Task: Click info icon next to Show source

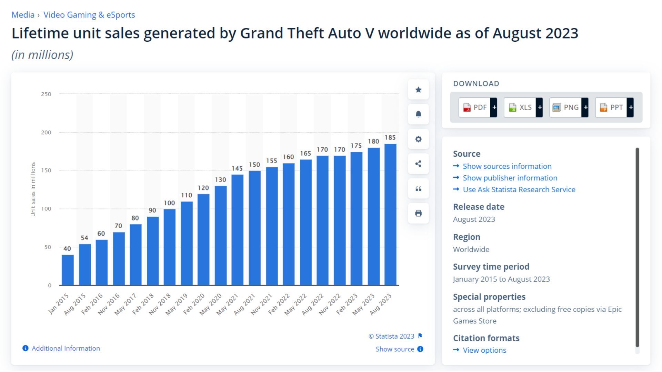Action: pos(420,349)
